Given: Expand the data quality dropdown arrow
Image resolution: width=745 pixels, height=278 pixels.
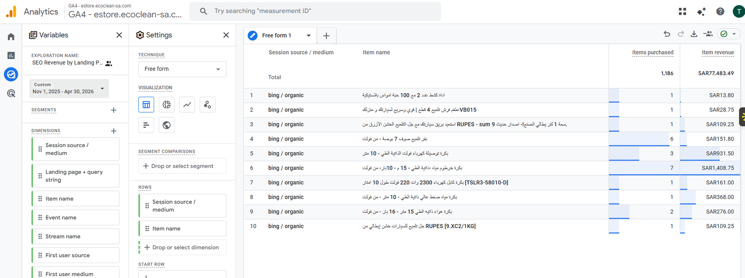Looking at the screenshot, I should [734, 34].
